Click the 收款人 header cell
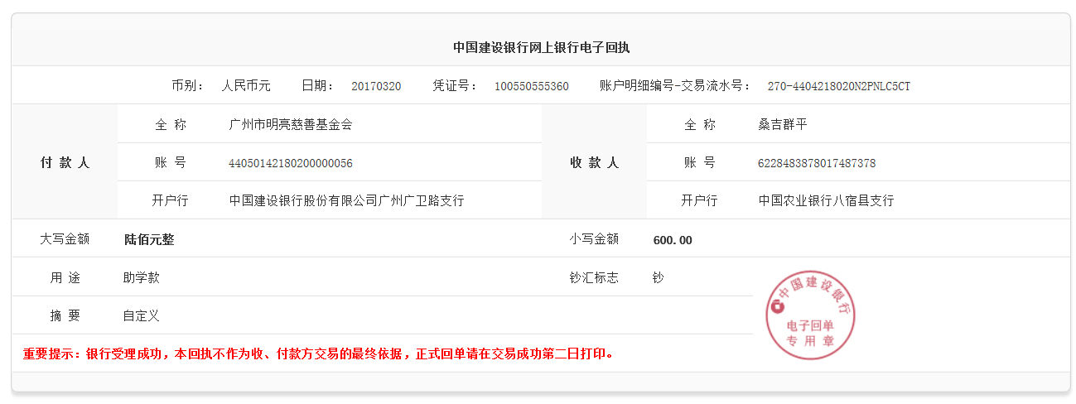This screenshot has height=404, width=1076. pos(594,162)
